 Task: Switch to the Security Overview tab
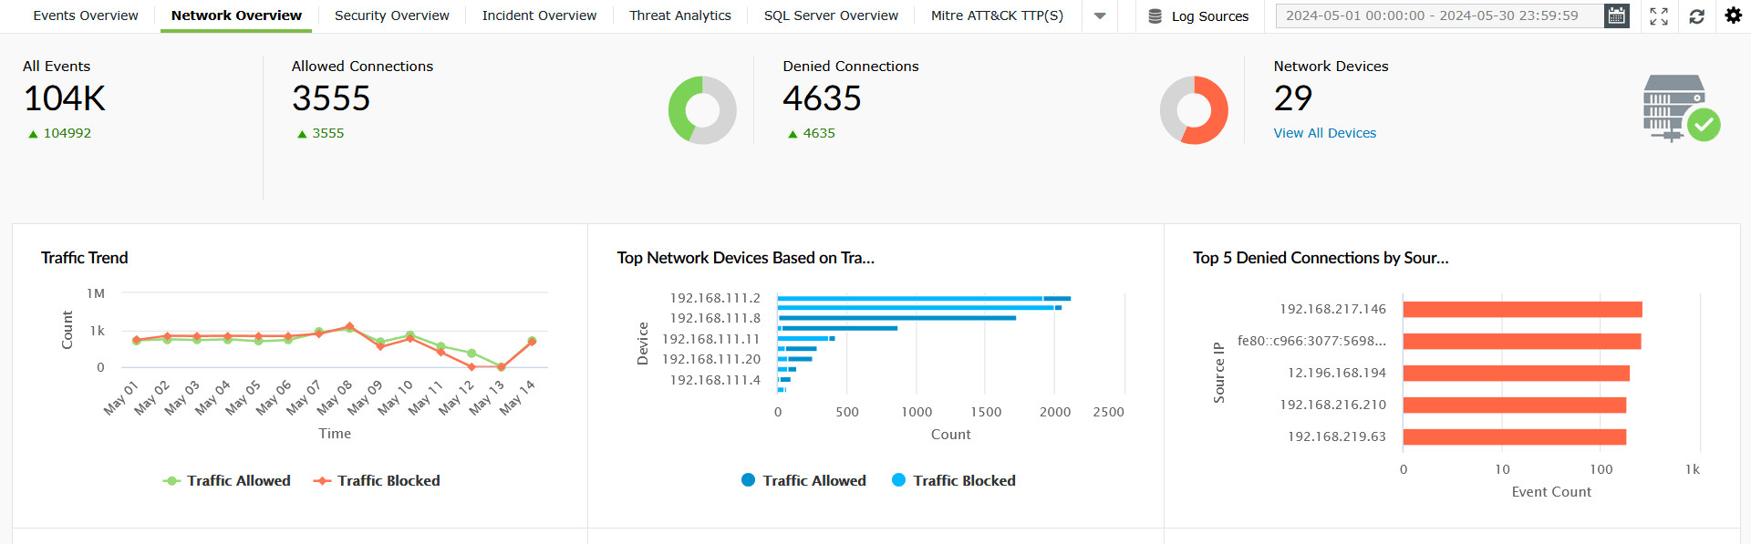[391, 15]
